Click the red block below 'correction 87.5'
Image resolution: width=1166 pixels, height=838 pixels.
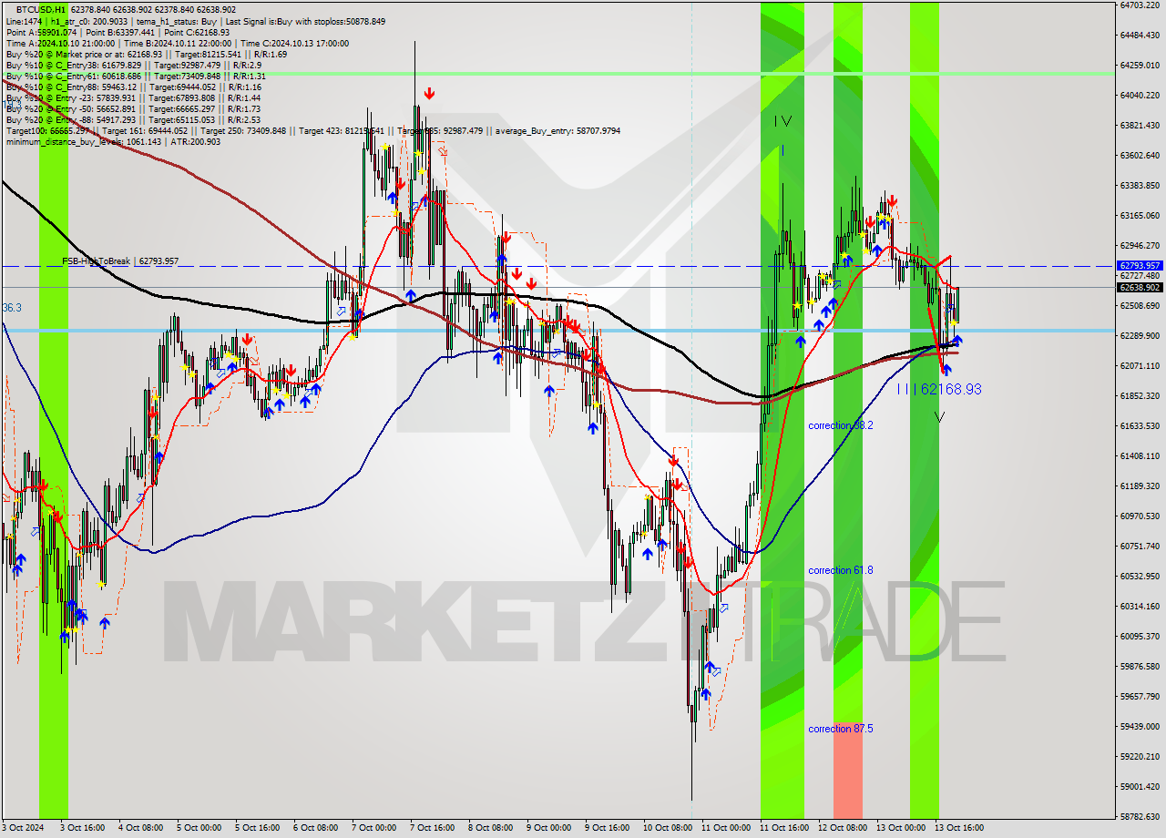(848, 772)
